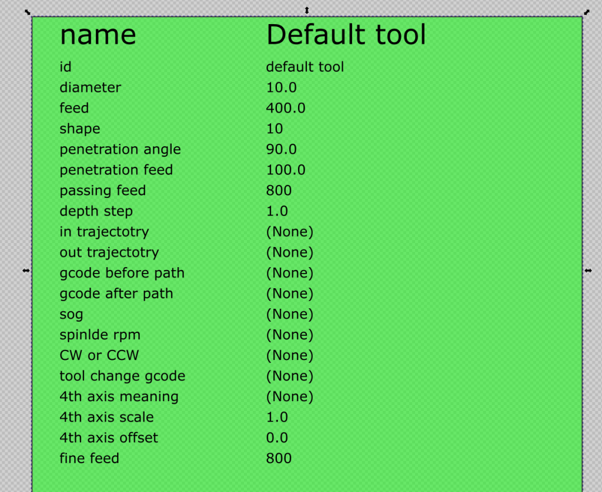Click the (None) value for CW or CCW
Viewport: 602px width, 492px height.
pyautogui.click(x=289, y=355)
